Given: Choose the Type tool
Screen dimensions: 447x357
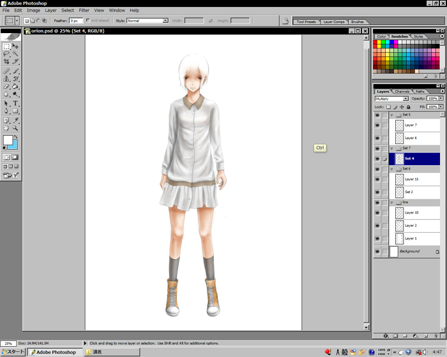Looking at the screenshot, I should click(15, 103).
